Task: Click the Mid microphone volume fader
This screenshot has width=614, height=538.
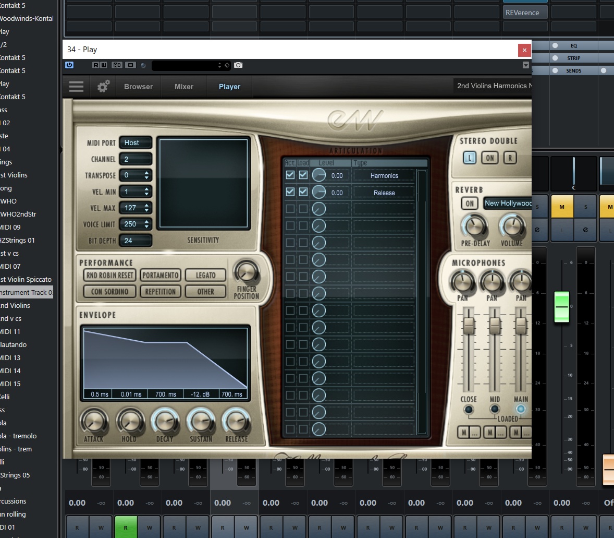Action: coord(495,326)
